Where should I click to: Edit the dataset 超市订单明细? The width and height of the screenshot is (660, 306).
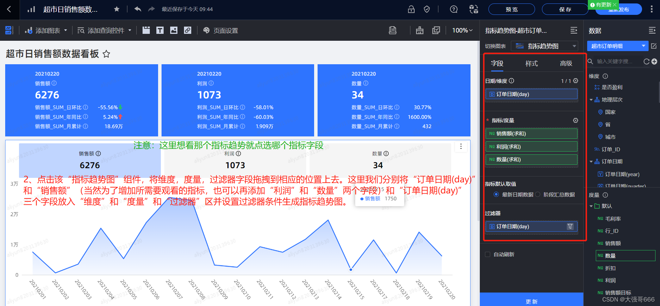(654, 46)
